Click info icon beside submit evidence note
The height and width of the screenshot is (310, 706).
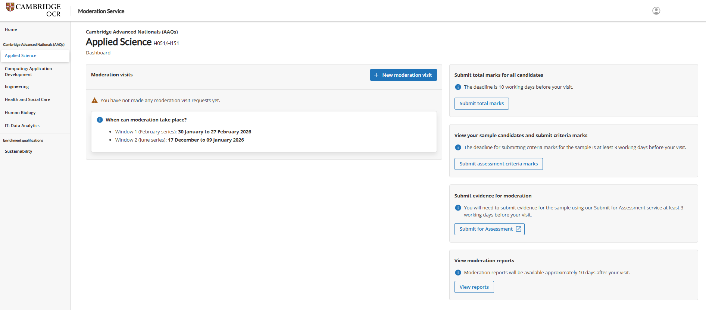coord(458,208)
